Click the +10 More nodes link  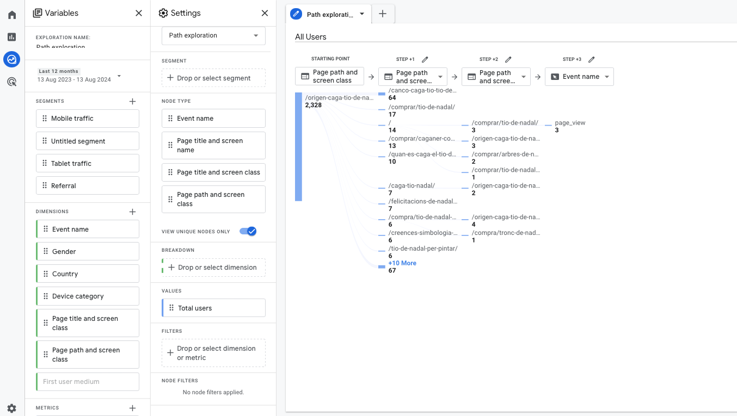point(402,263)
